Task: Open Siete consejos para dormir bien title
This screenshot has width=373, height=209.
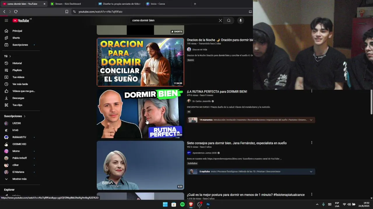Action: pos(237,143)
